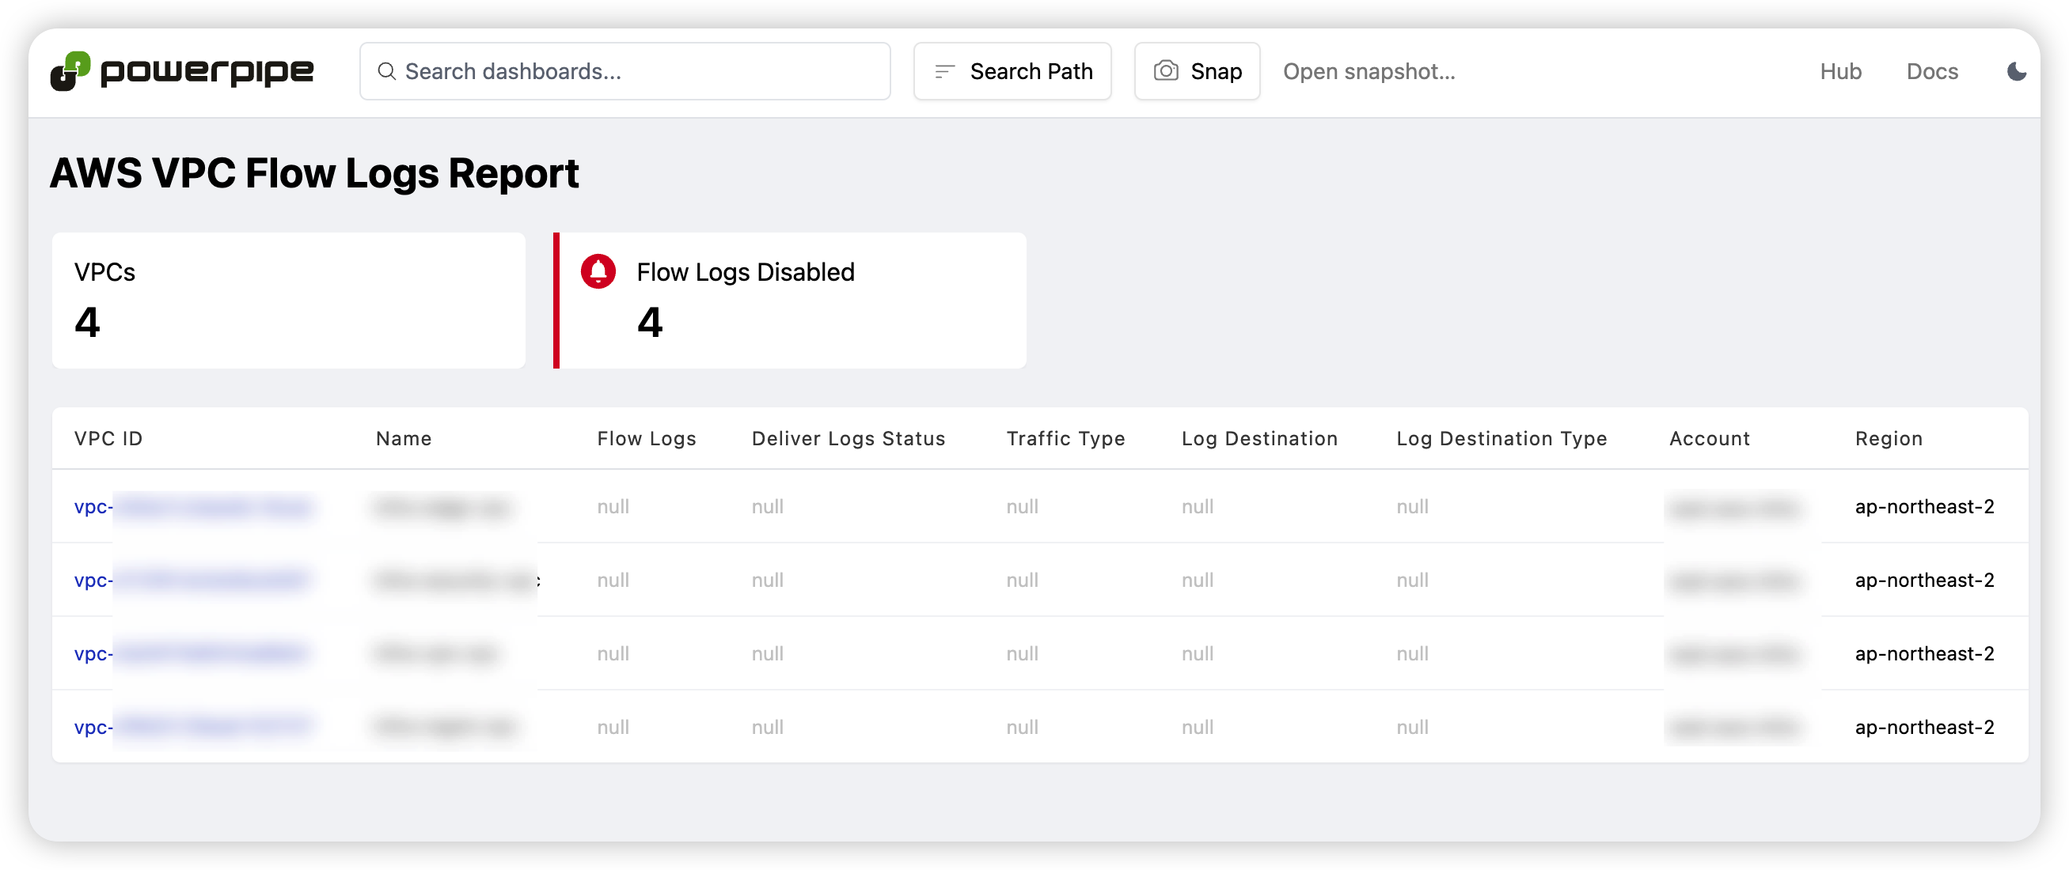Click the Flow Logs column header
The width and height of the screenshot is (2069, 870).
(x=646, y=438)
